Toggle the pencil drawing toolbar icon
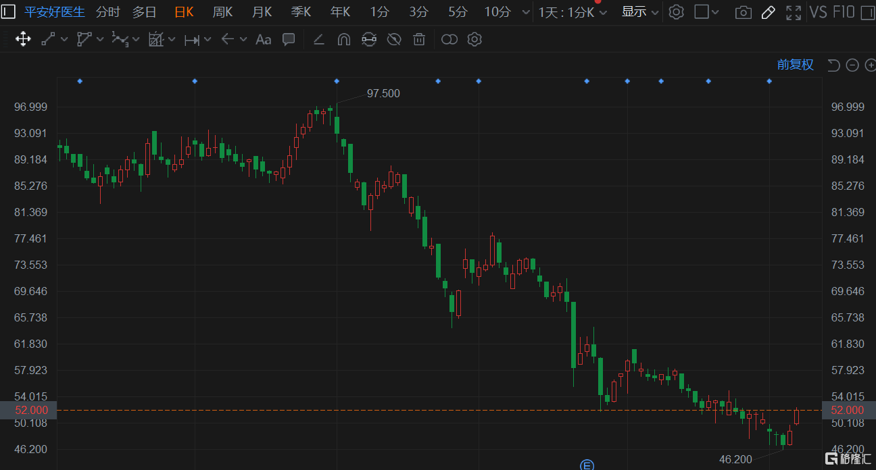 click(769, 12)
